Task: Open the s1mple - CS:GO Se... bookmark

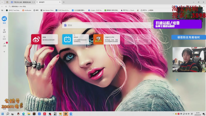Action: point(95,10)
